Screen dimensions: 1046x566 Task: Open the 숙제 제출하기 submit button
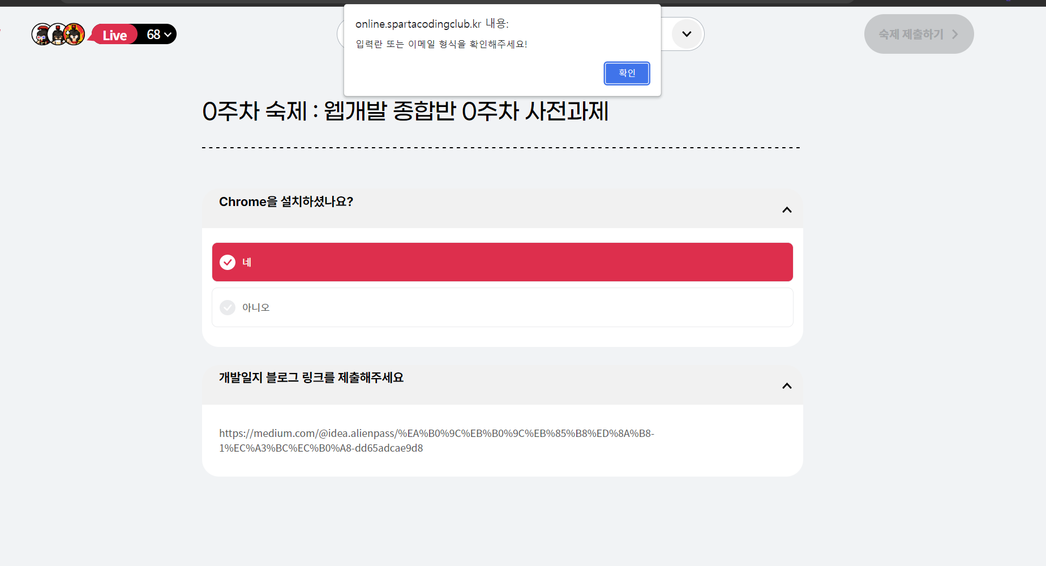click(x=919, y=34)
